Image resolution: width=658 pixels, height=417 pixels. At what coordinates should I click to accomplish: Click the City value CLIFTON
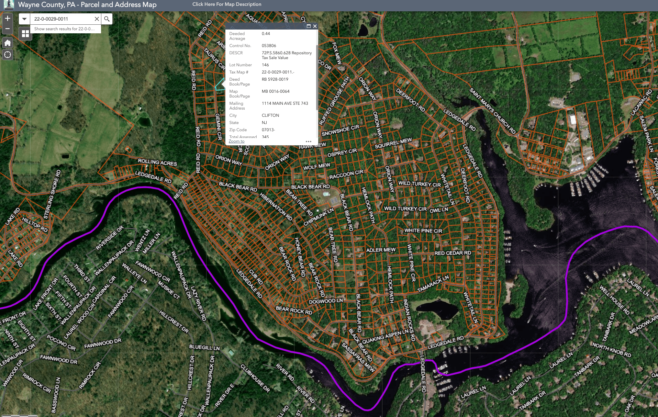[x=270, y=115]
